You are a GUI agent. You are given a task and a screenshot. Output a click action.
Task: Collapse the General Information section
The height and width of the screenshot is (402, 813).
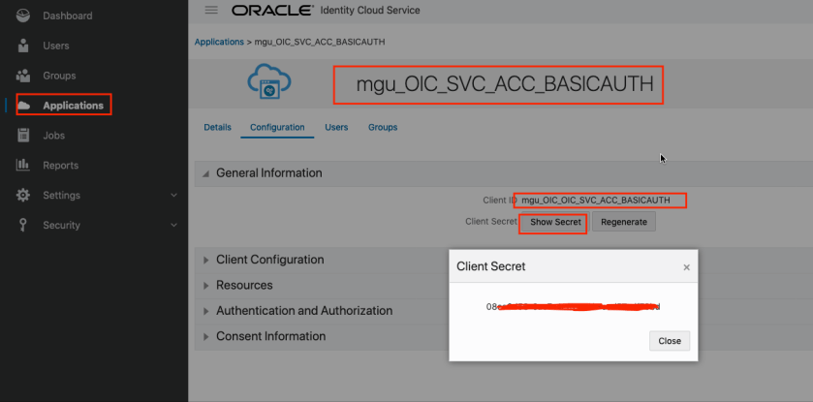tap(205, 173)
